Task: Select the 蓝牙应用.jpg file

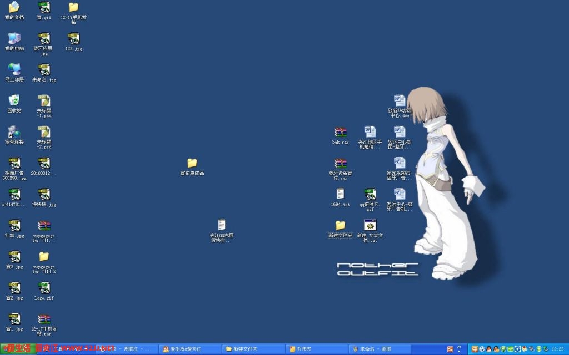Action: [x=44, y=44]
